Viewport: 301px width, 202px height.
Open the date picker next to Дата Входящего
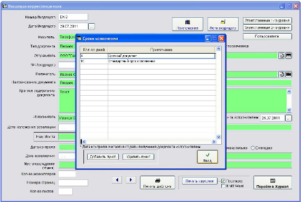(x=91, y=27)
